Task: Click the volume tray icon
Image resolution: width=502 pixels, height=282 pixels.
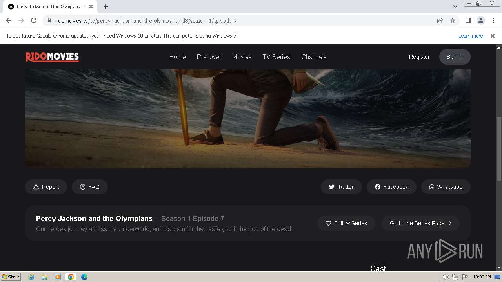Action: [x=446, y=277]
